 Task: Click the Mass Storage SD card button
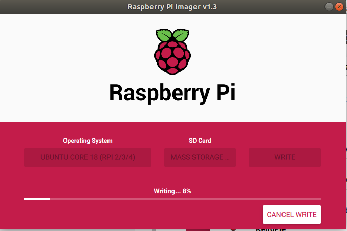click(x=200, y=157)
